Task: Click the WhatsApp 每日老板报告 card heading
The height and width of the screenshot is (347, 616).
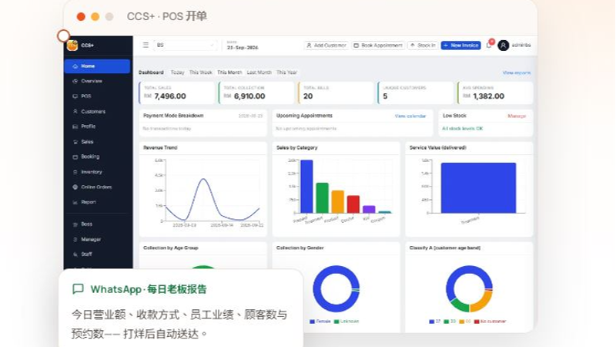Action: tap(149, 289)
